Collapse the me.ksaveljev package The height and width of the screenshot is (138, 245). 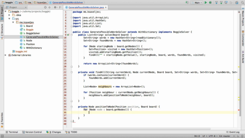pos(13,22)
